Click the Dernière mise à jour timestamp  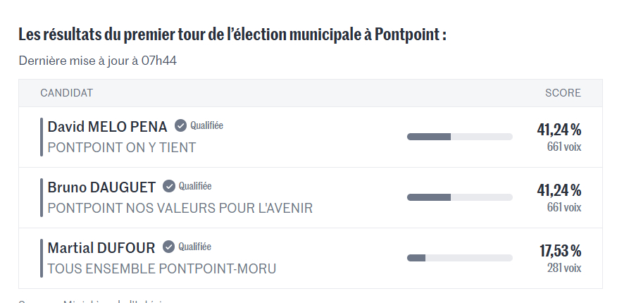(x=97, y=61)
